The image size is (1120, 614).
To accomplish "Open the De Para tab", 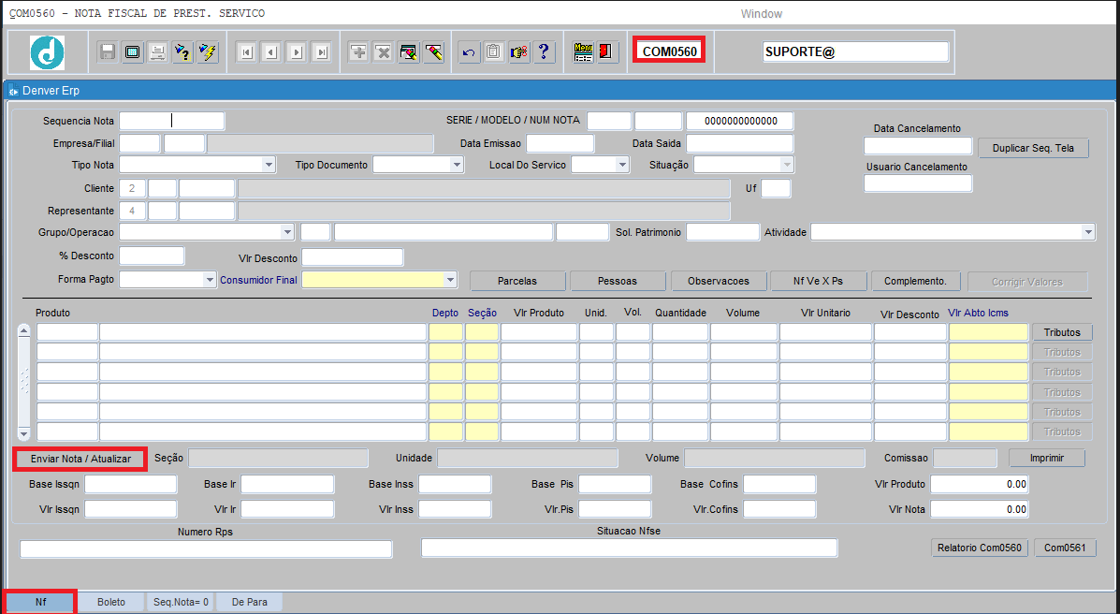I will 249,602.
